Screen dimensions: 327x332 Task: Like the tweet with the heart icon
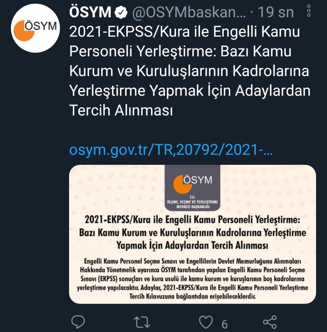[x=206, y=322]
